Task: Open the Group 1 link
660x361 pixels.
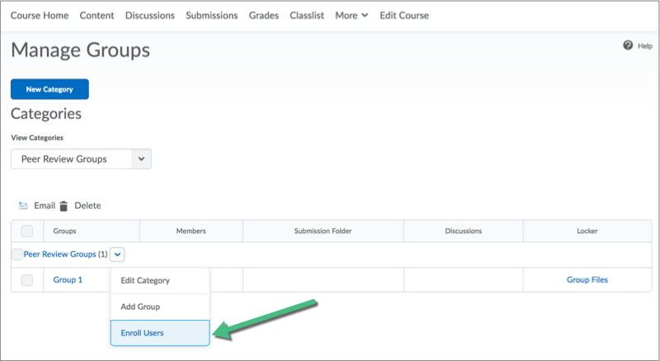Action: (x=68, y=279)
